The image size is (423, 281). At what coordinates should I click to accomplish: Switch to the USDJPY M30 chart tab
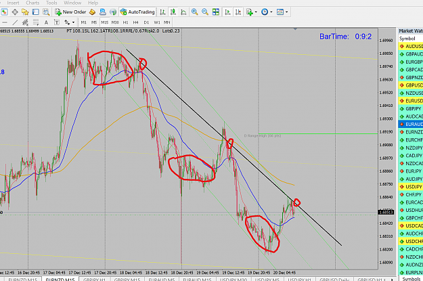(x=233, y=279)
